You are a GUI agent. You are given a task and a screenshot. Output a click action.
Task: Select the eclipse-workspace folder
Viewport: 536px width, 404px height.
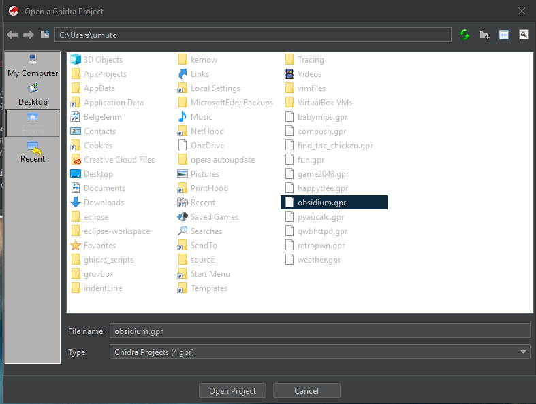tap(111, 231)
